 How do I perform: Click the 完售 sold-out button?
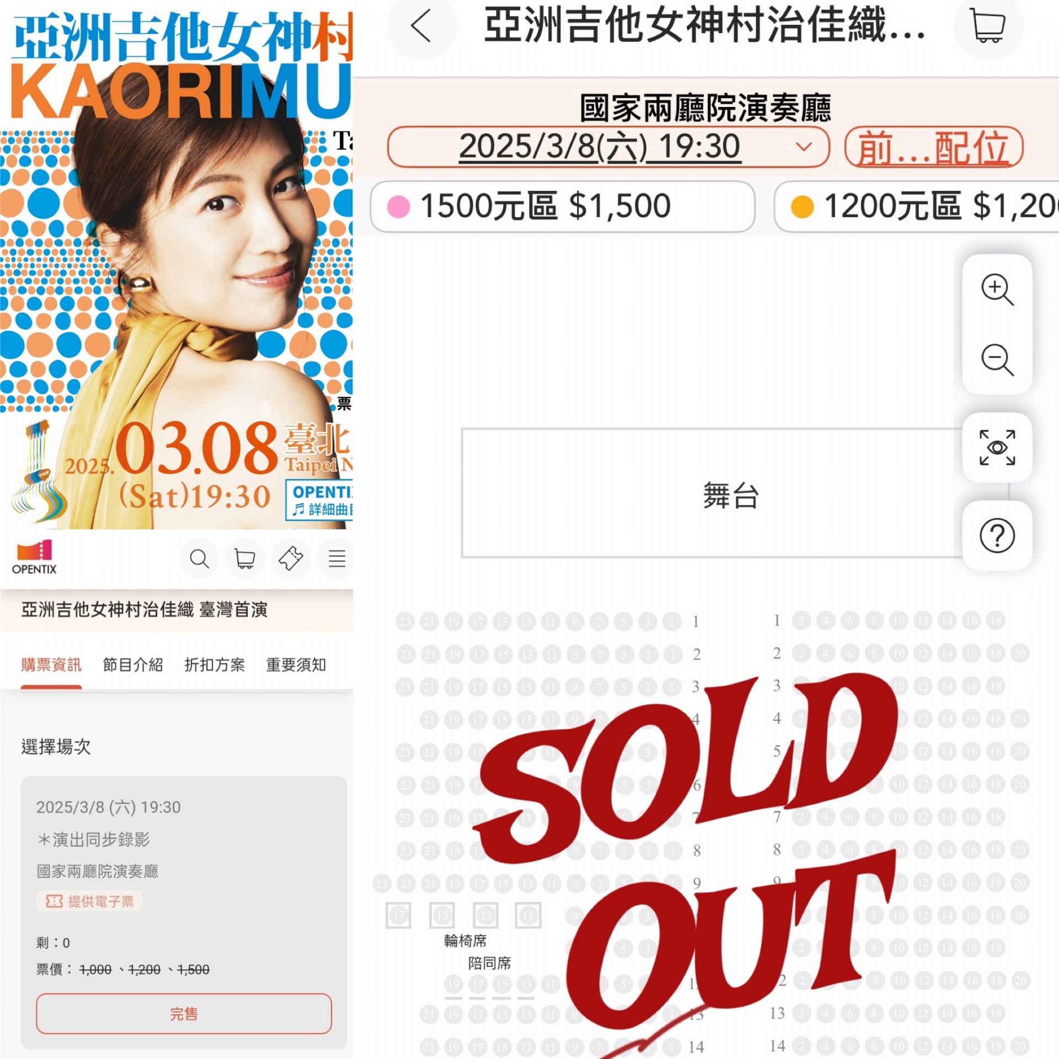[184, 1014]
